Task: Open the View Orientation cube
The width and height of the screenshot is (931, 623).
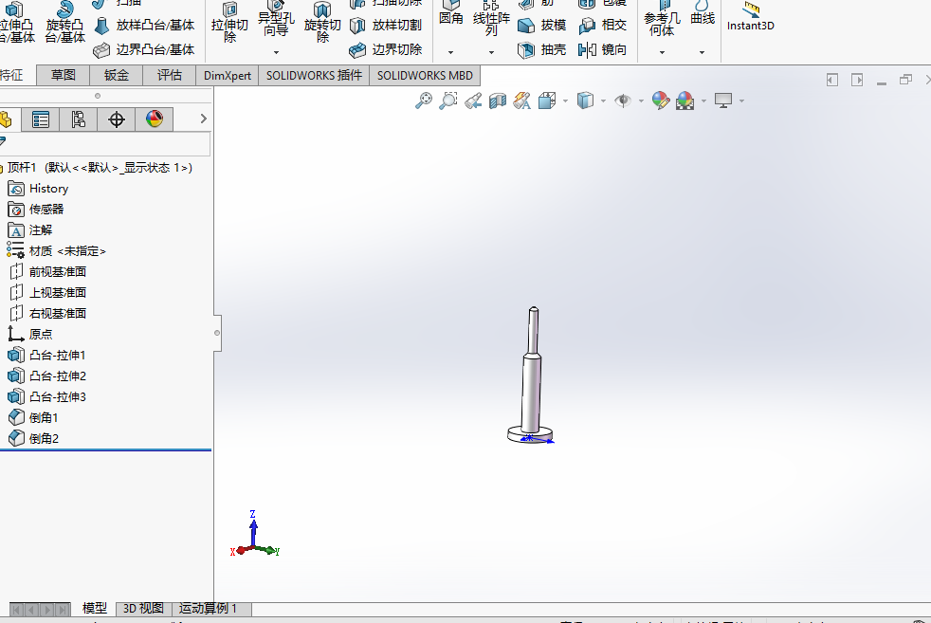Action: [x=547, y=101]
